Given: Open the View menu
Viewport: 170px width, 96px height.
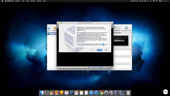Looking at the screenshot, I should click(23, 1).
